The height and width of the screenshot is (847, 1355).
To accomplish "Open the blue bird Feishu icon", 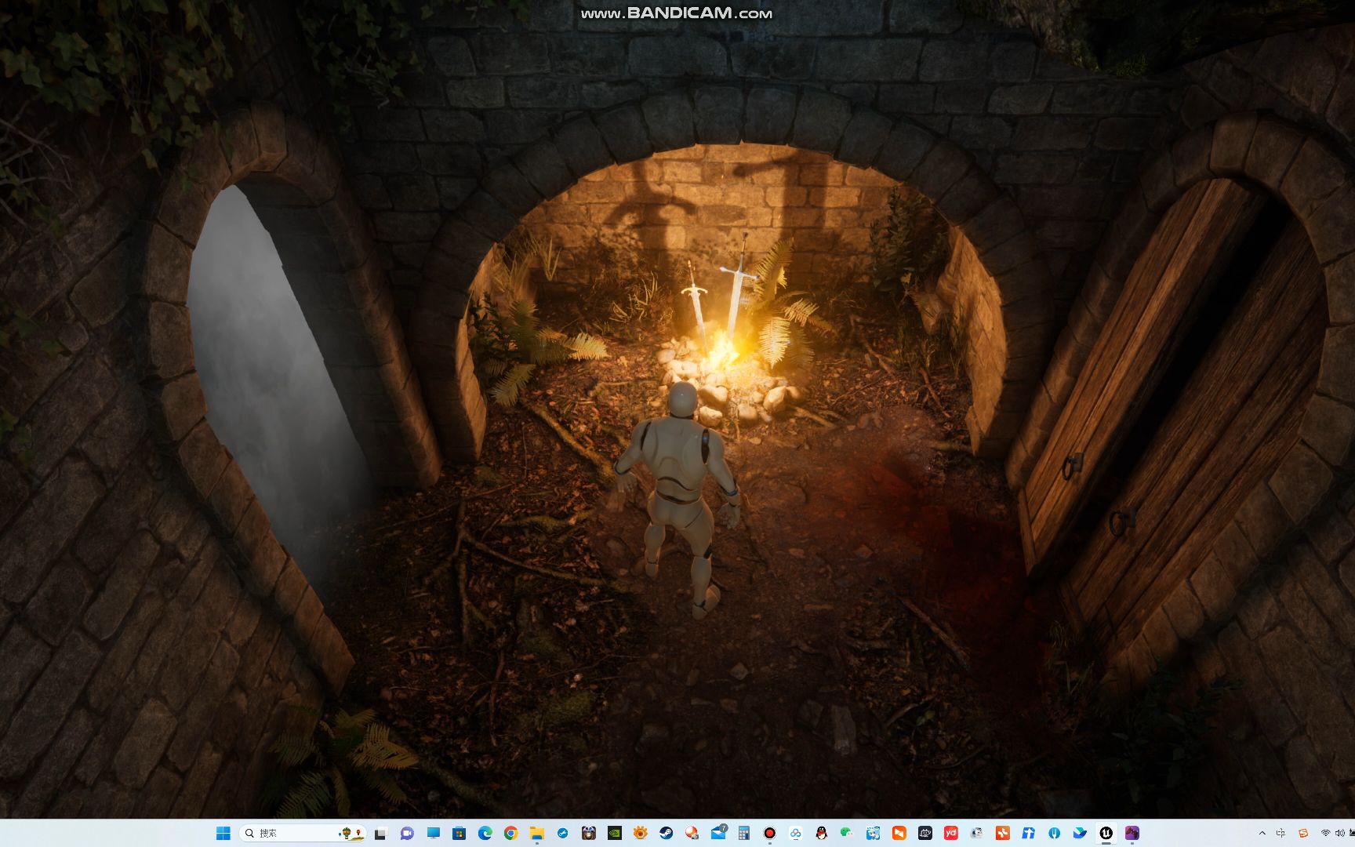I will tap(1080, 833).
